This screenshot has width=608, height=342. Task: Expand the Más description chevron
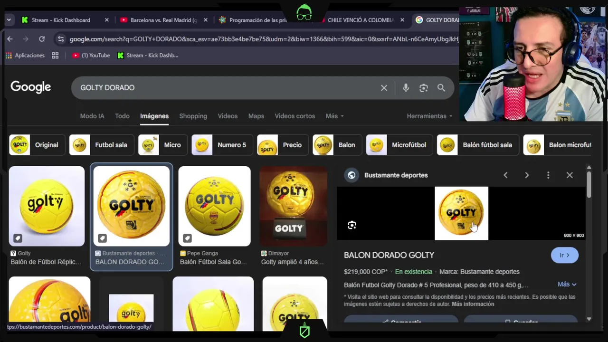point(567,284)
